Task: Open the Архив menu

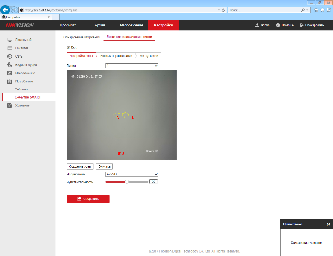Action: click(x=100, y=25)
